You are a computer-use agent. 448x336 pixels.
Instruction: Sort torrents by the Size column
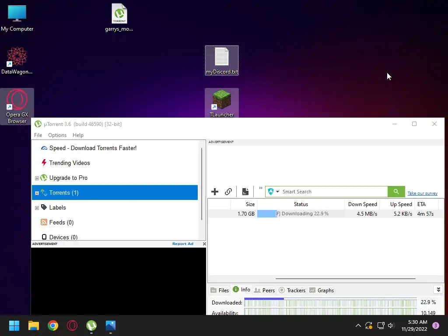pos(244,204)
